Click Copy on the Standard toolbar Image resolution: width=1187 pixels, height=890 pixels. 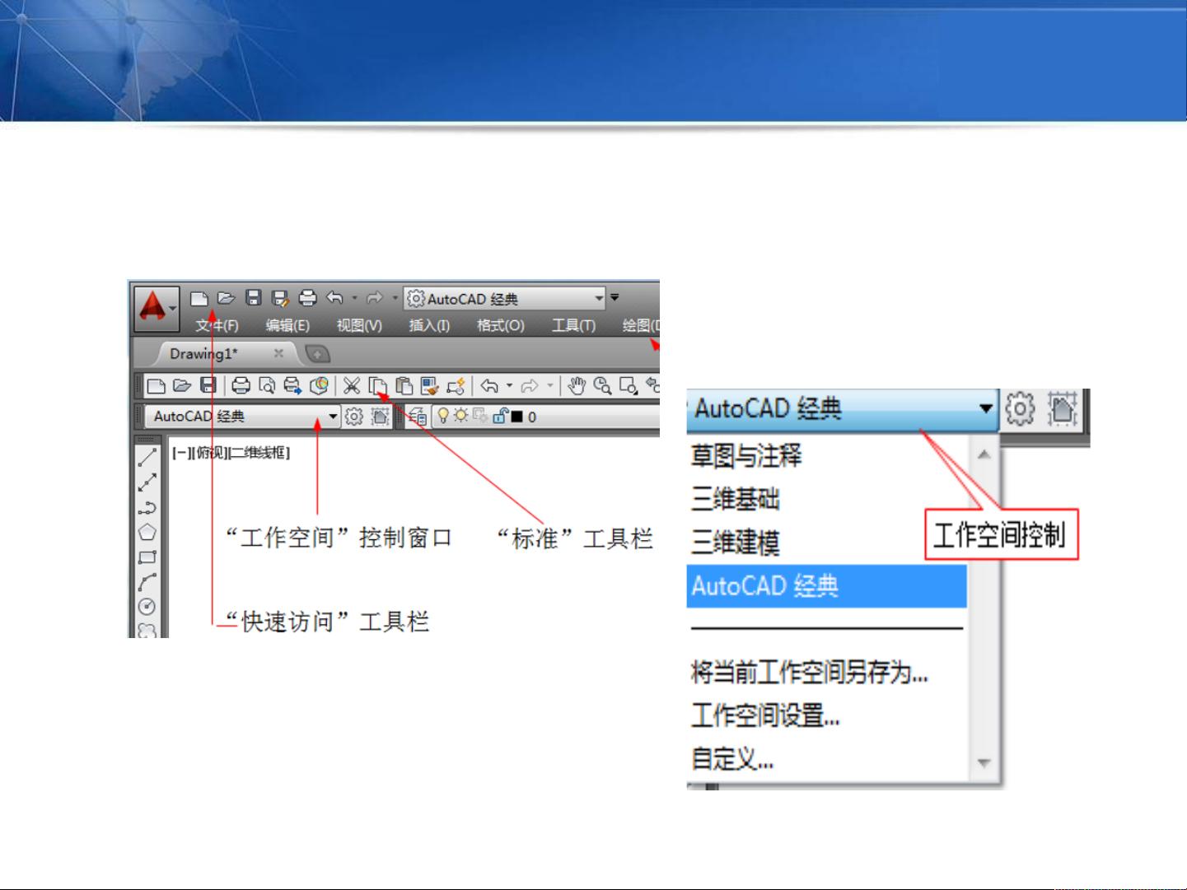point(378,385)
